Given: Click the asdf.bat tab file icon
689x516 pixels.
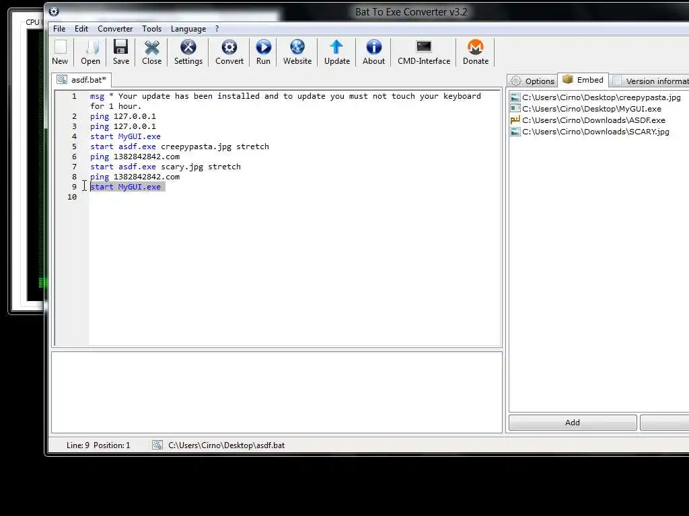Looking at the screenshot, I should pyautogui.click(x=62, y=79).
